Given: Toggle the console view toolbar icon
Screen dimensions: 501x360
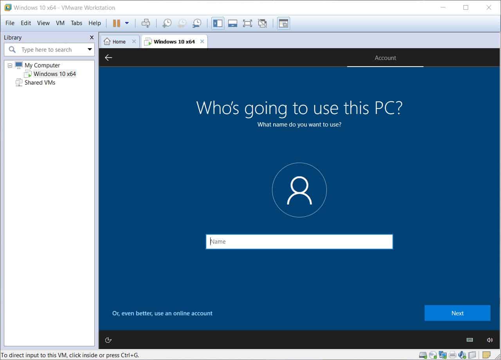Looking at the screenshot, I should point(283,23).
